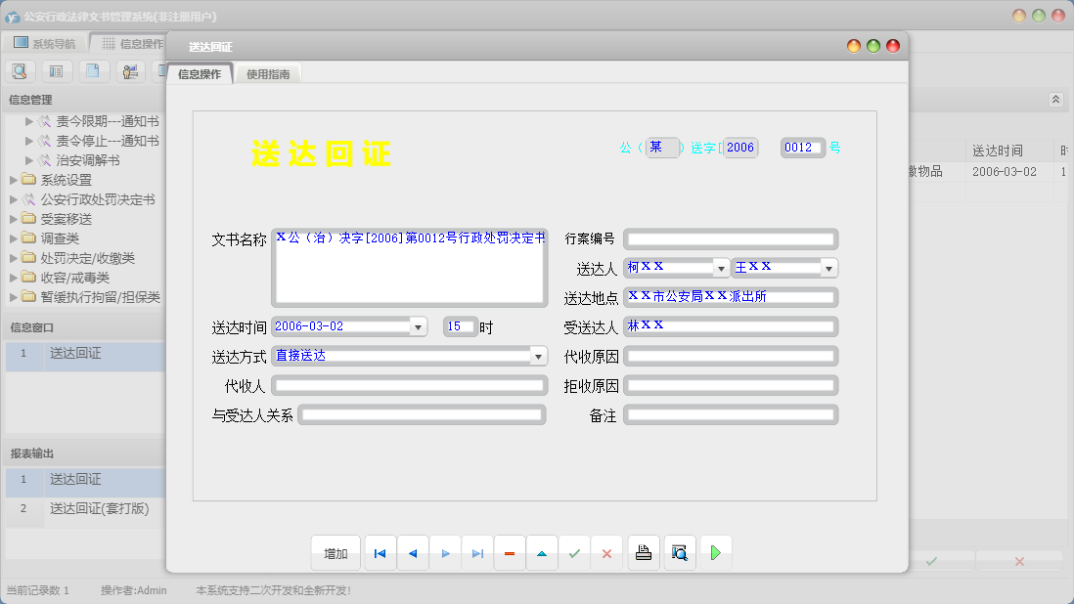Open the 送达方式 dropdown arrow
Image resolution: width=1074 pixels, height=604 pixels.
coord(538,357)
